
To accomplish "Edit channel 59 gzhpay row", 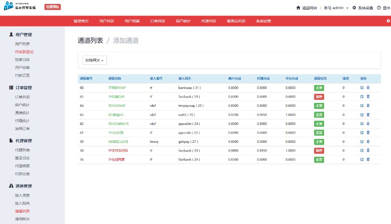I will [362, 142].
